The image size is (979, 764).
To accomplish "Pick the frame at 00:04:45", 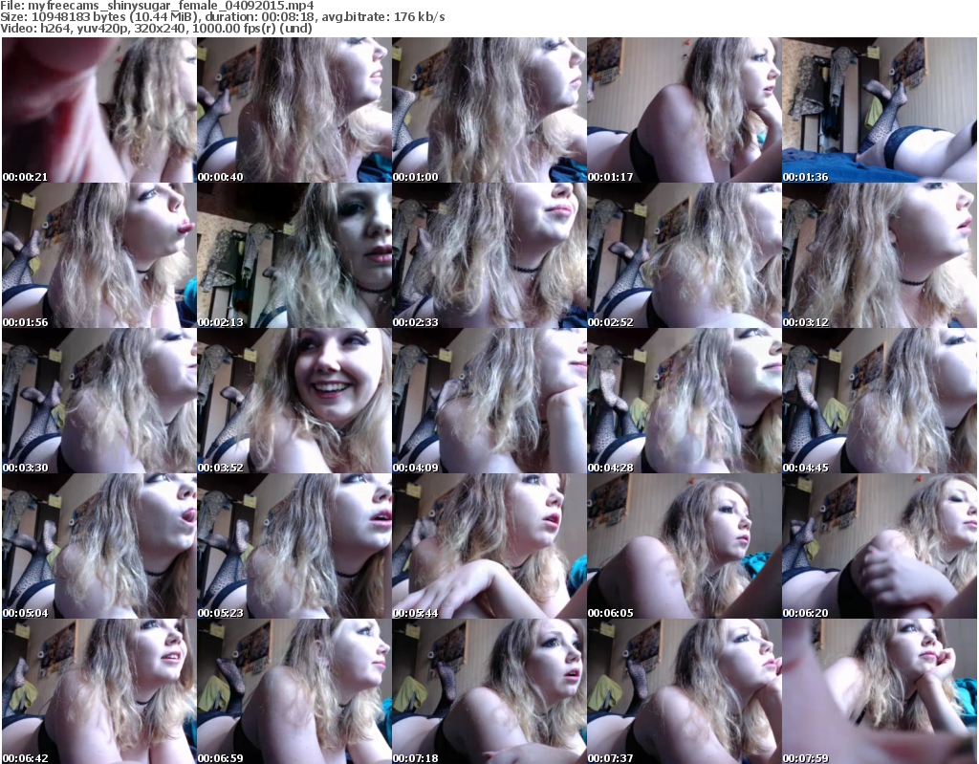I will click(x=880, y=401).
